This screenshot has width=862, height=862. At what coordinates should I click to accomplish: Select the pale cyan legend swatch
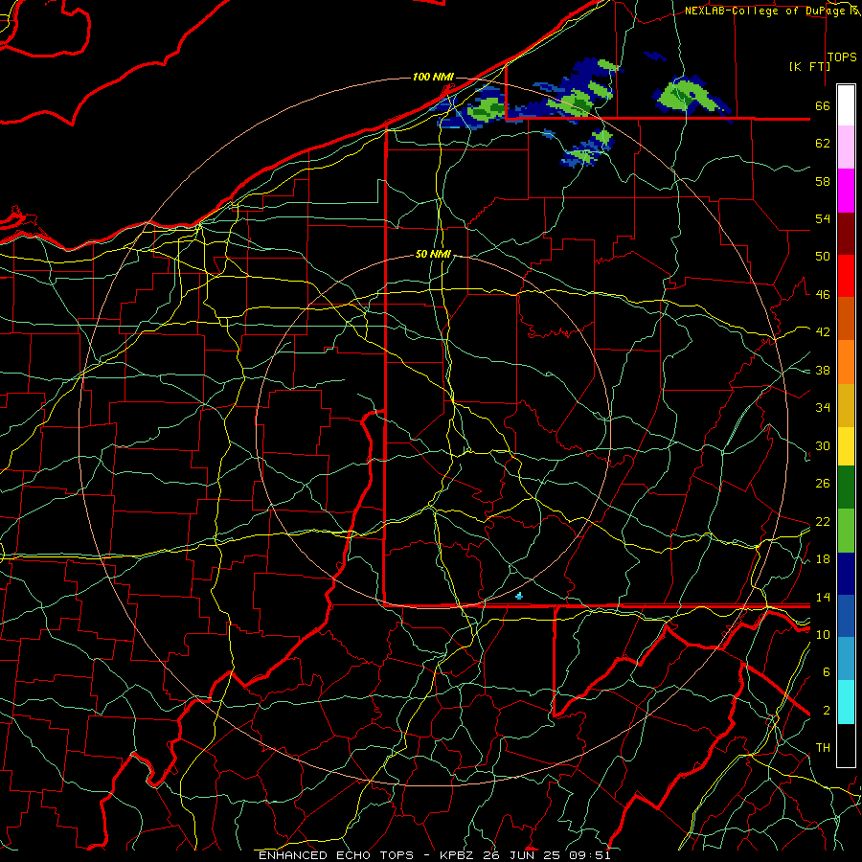(846, 702)
